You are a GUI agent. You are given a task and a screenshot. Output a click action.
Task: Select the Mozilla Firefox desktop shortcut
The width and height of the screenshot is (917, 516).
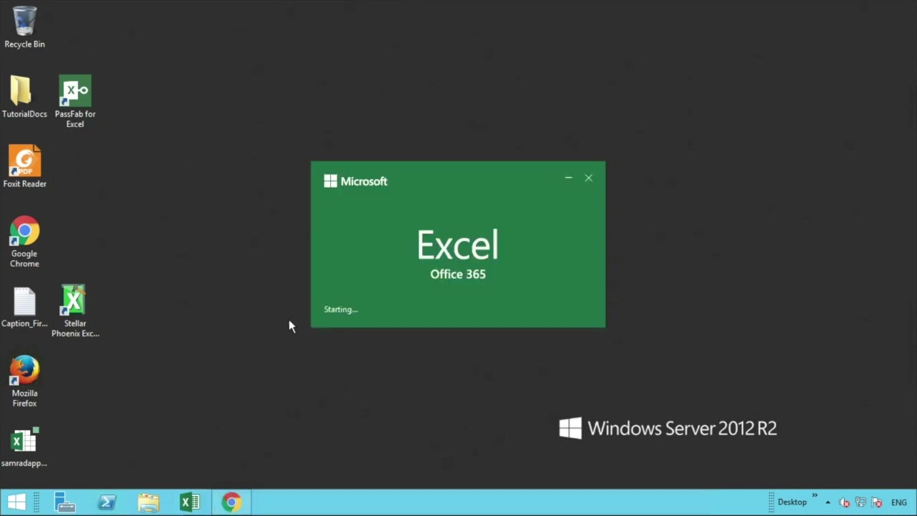tap(24, 381)
